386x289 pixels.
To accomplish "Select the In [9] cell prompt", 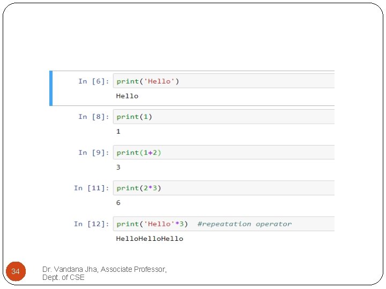I will [x=94, y=153].
